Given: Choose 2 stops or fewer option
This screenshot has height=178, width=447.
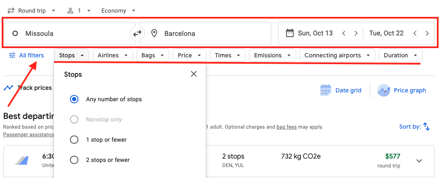Looking at the screenshot, I should 74,160.
